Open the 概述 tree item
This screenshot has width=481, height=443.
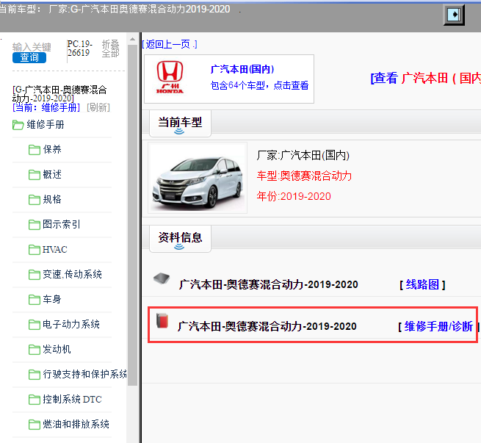52,174
